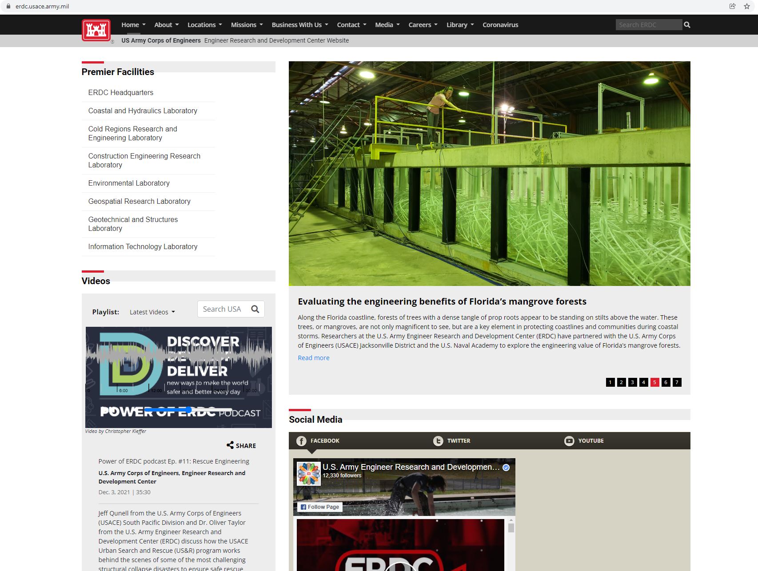Click the USACE castle logo

coord(96,30)
